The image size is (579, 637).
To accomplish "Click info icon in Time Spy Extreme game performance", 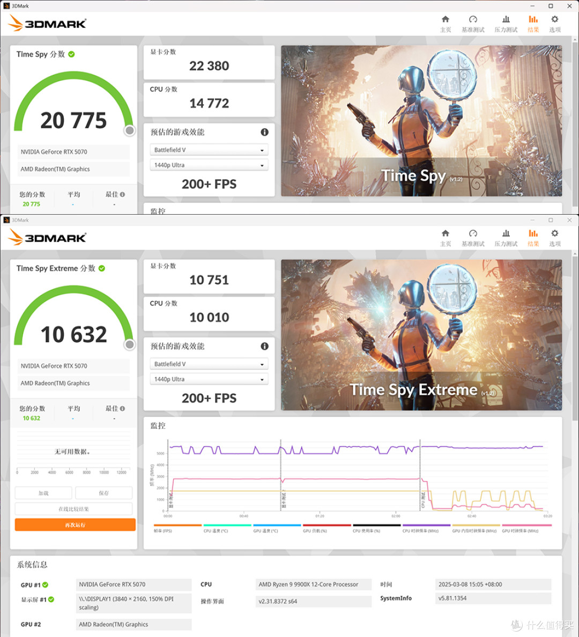I will click(264, 346).
